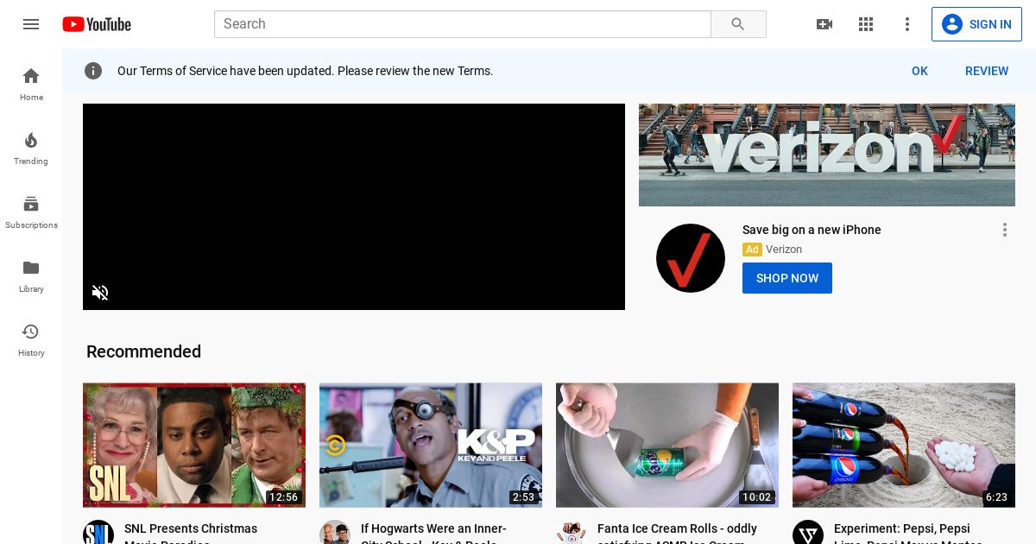The width and height of the screenshot is (1036, 544).
Task: Click the SHOP NOW button
Action: click(x=787, y=278)
